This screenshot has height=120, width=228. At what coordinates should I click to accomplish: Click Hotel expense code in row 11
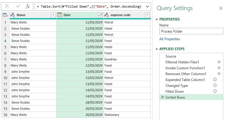[x=108, y=84]
